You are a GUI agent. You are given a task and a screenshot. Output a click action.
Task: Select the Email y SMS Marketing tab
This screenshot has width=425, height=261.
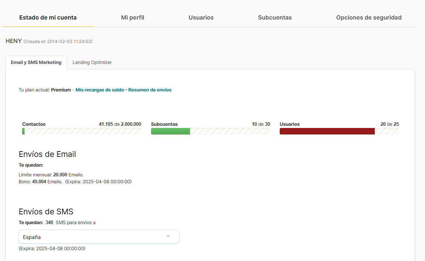(x=36, y=63)
